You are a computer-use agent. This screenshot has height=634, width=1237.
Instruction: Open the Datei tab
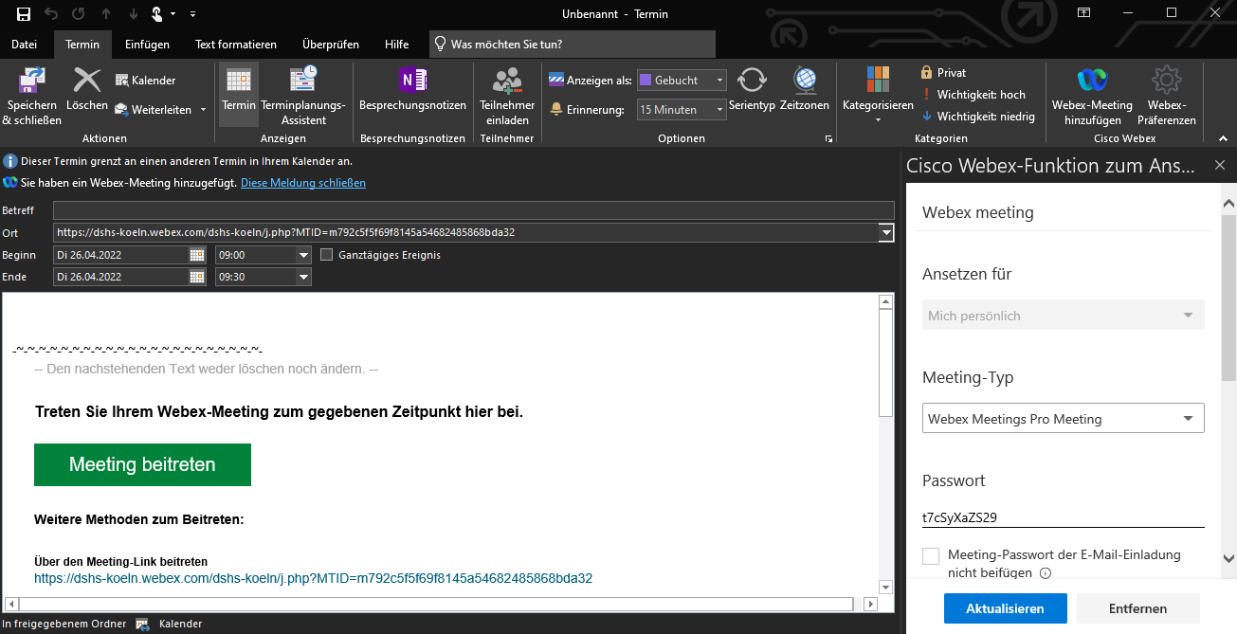[x=25, y=45]
